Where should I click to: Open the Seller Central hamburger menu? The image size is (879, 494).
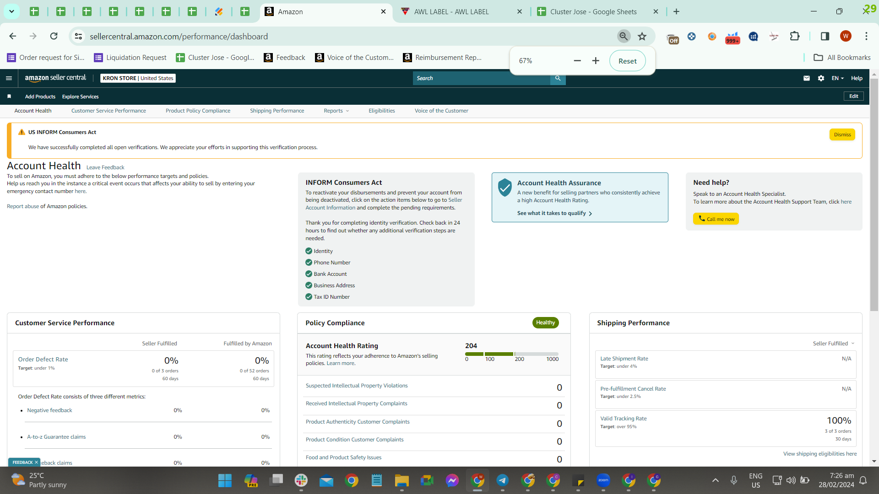(9, 78)
